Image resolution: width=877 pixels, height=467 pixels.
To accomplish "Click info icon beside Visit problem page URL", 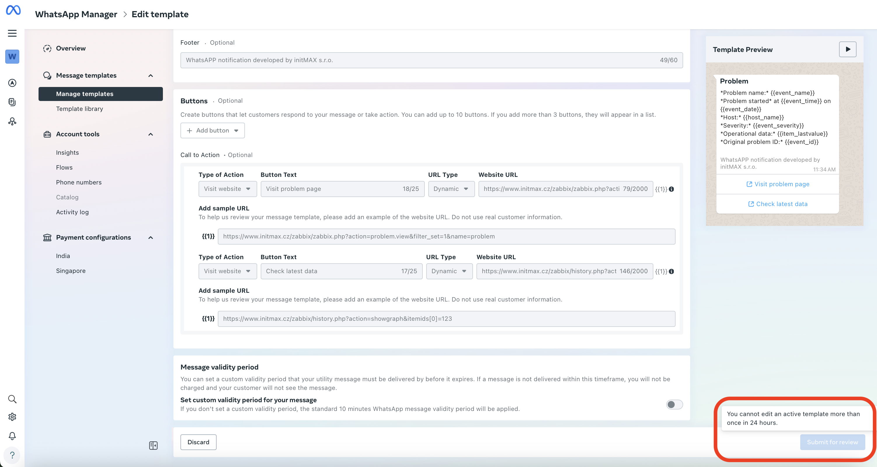I will 671,189.
